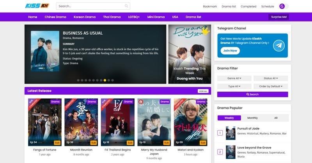The height and width of the screenshot is (163, 312).
Task: Open the Genre All dropdown
Action: point(234,78)
